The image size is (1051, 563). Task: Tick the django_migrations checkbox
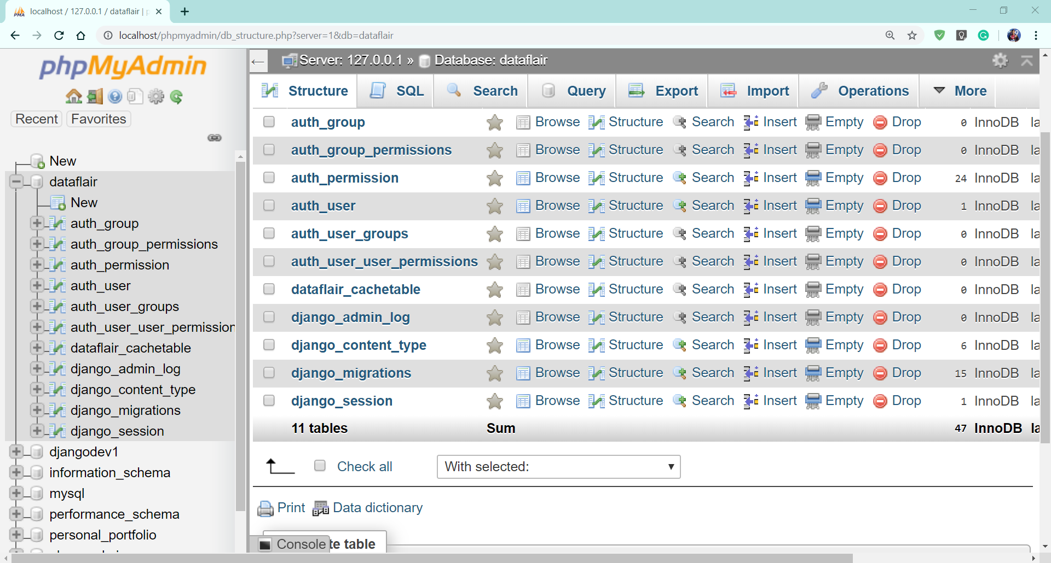tap(269, 372)
